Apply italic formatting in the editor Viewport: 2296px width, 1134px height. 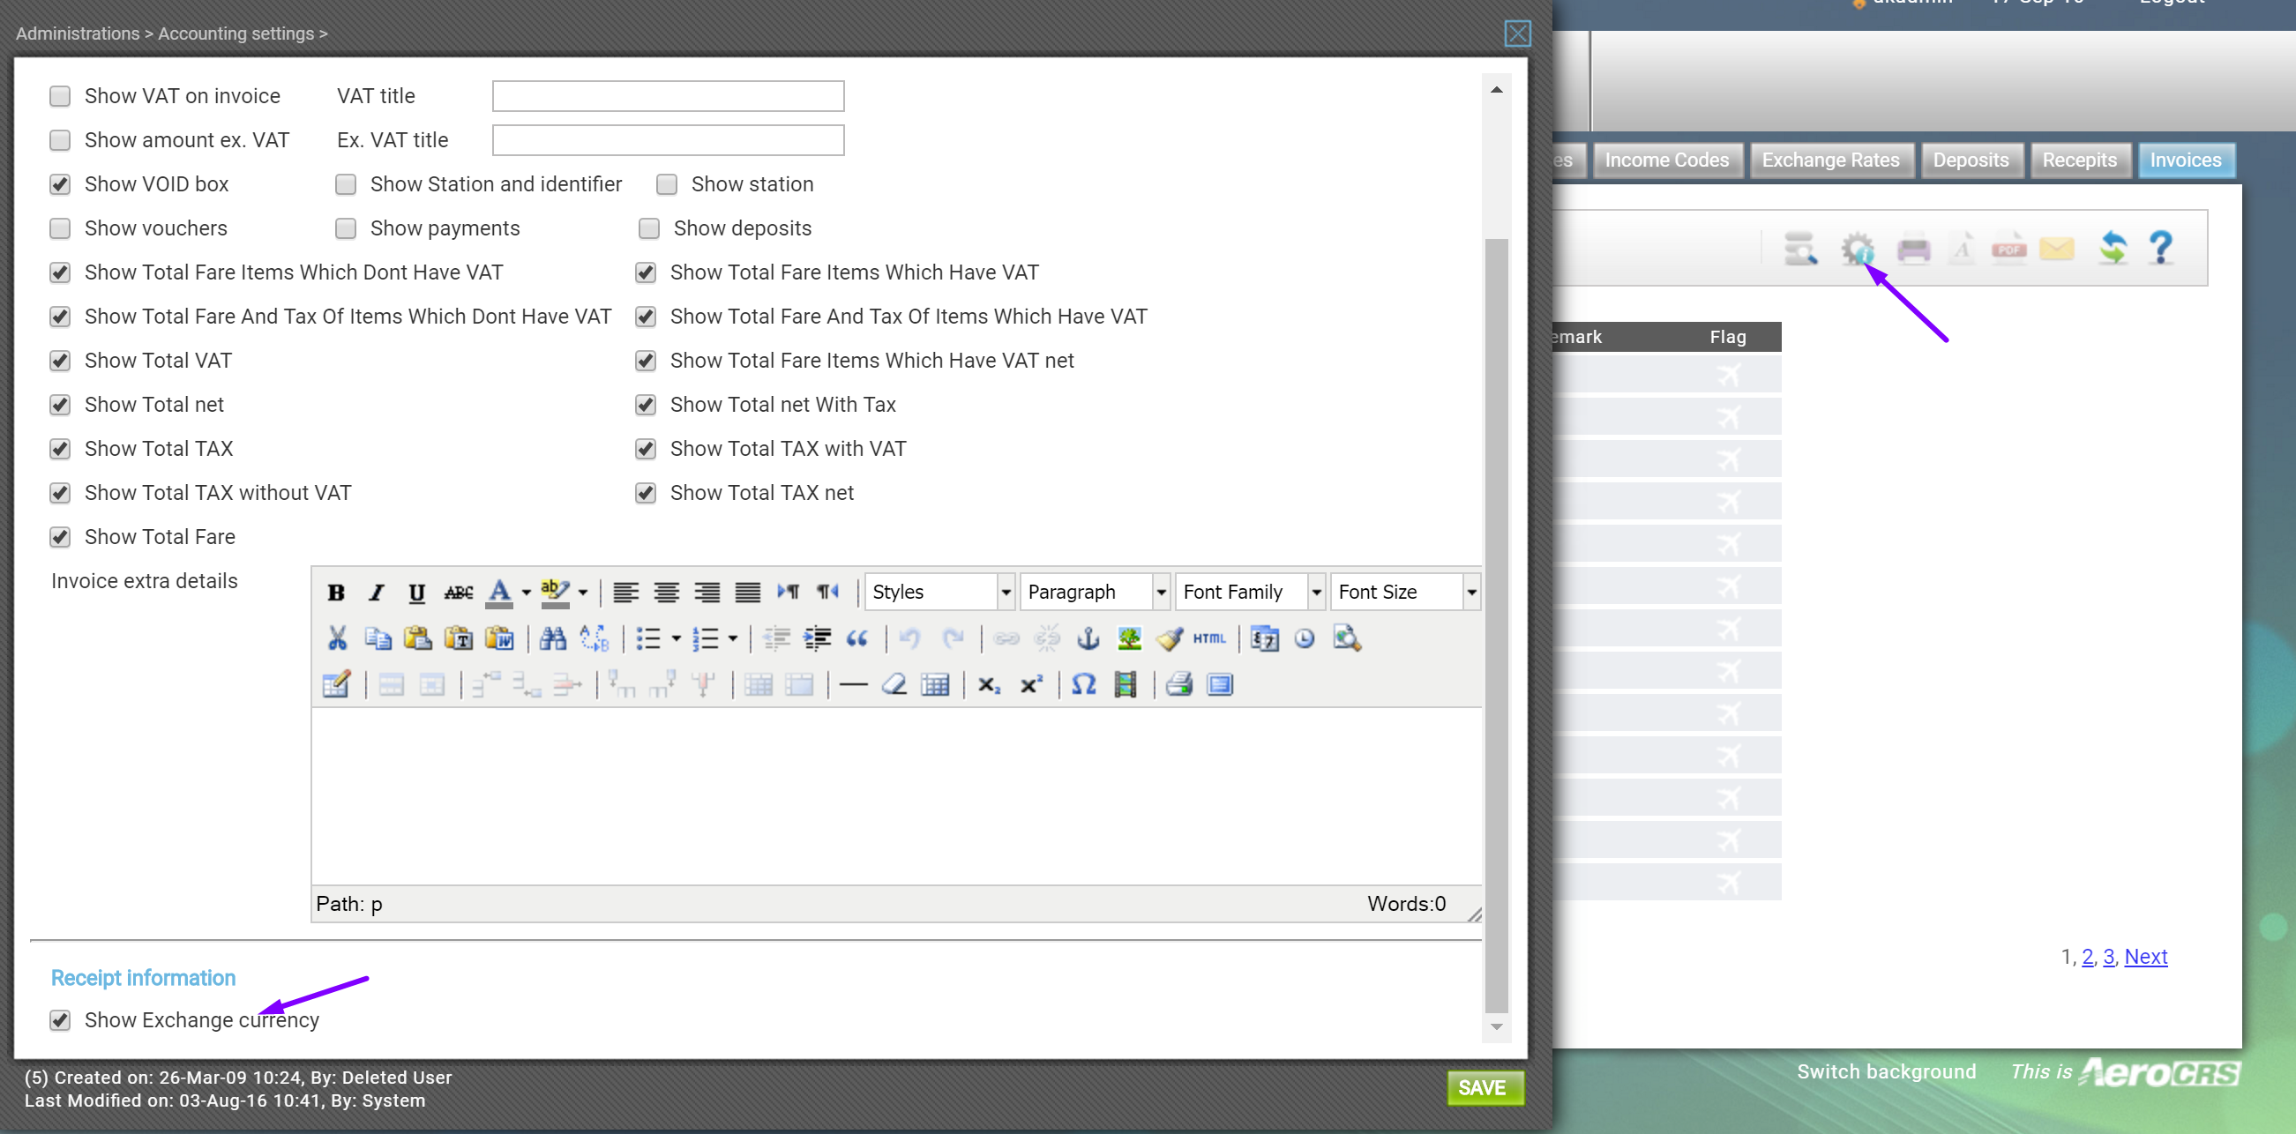[376, 593]
